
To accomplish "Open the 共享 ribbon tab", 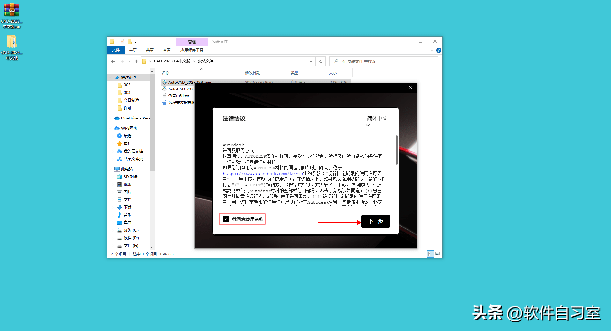I will (150, 50).
